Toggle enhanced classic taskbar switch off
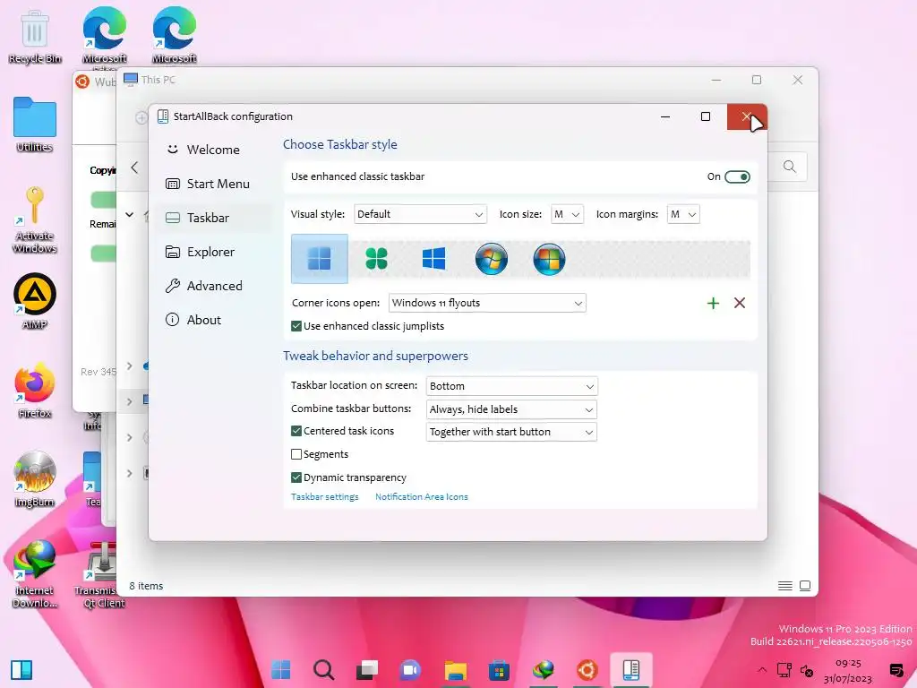 737,176
